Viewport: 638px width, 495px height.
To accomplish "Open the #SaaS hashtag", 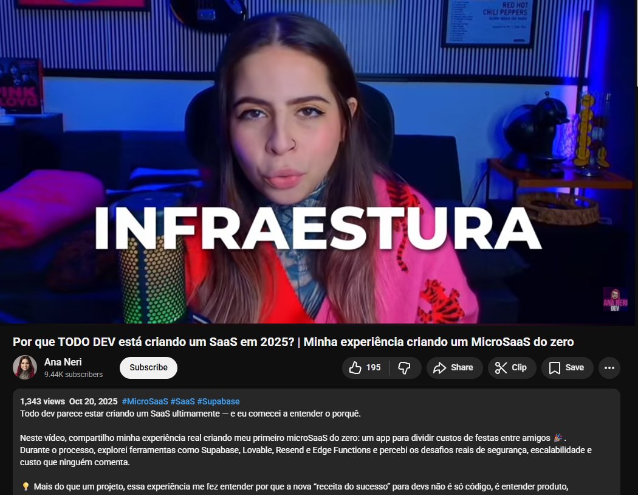I will (183, 401).
